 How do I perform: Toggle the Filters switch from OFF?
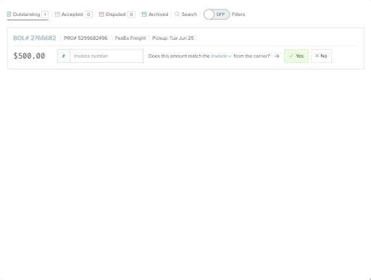click(x=217, y=14)
